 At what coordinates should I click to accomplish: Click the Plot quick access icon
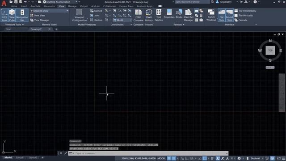click(40, 2)
